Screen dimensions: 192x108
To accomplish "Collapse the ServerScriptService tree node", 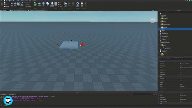I will [x=159, y=41].
